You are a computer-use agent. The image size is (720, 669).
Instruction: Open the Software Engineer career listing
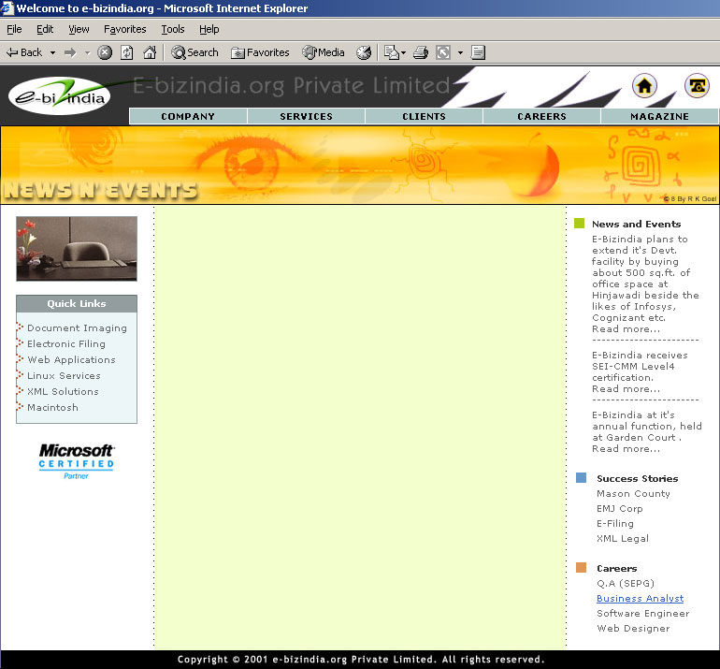[x=643, y=614]
